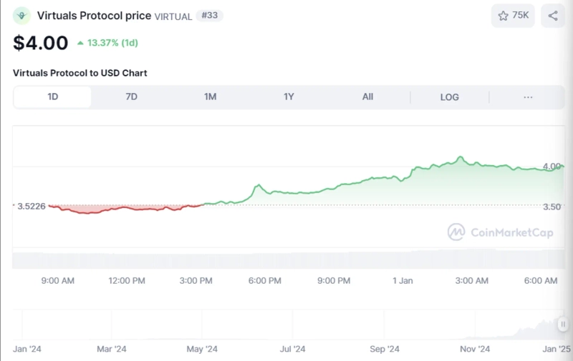Viewport: 573px width, 361px height.
Task: Click the VIRTUAL ticker symbol
Action: click(173, 16)
